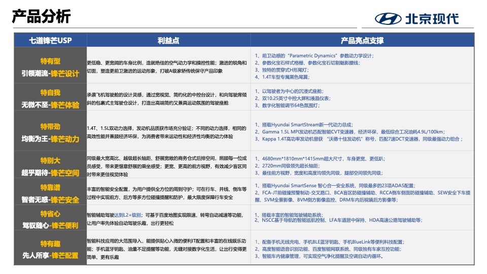Click the Hyundai logo emblem
This screenshot has height=274, width=487.
coord(388,19)
